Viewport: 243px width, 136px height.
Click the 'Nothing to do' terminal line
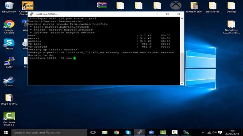coord(40,55)
